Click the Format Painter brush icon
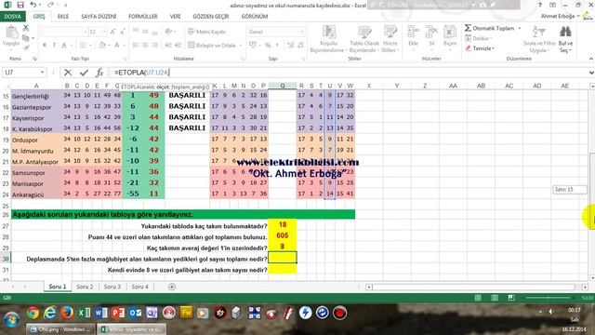 click(x=26, y=47)
